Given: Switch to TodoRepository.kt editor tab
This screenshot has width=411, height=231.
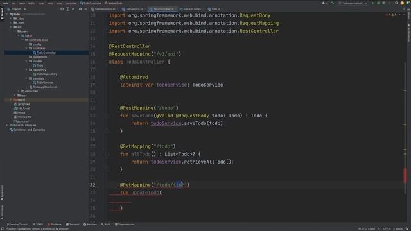Looking at the screenshot, I should 104,9.
